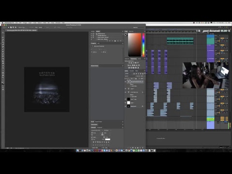Open the File menu in Photoshop
The image size is (232, 174).
16,23
